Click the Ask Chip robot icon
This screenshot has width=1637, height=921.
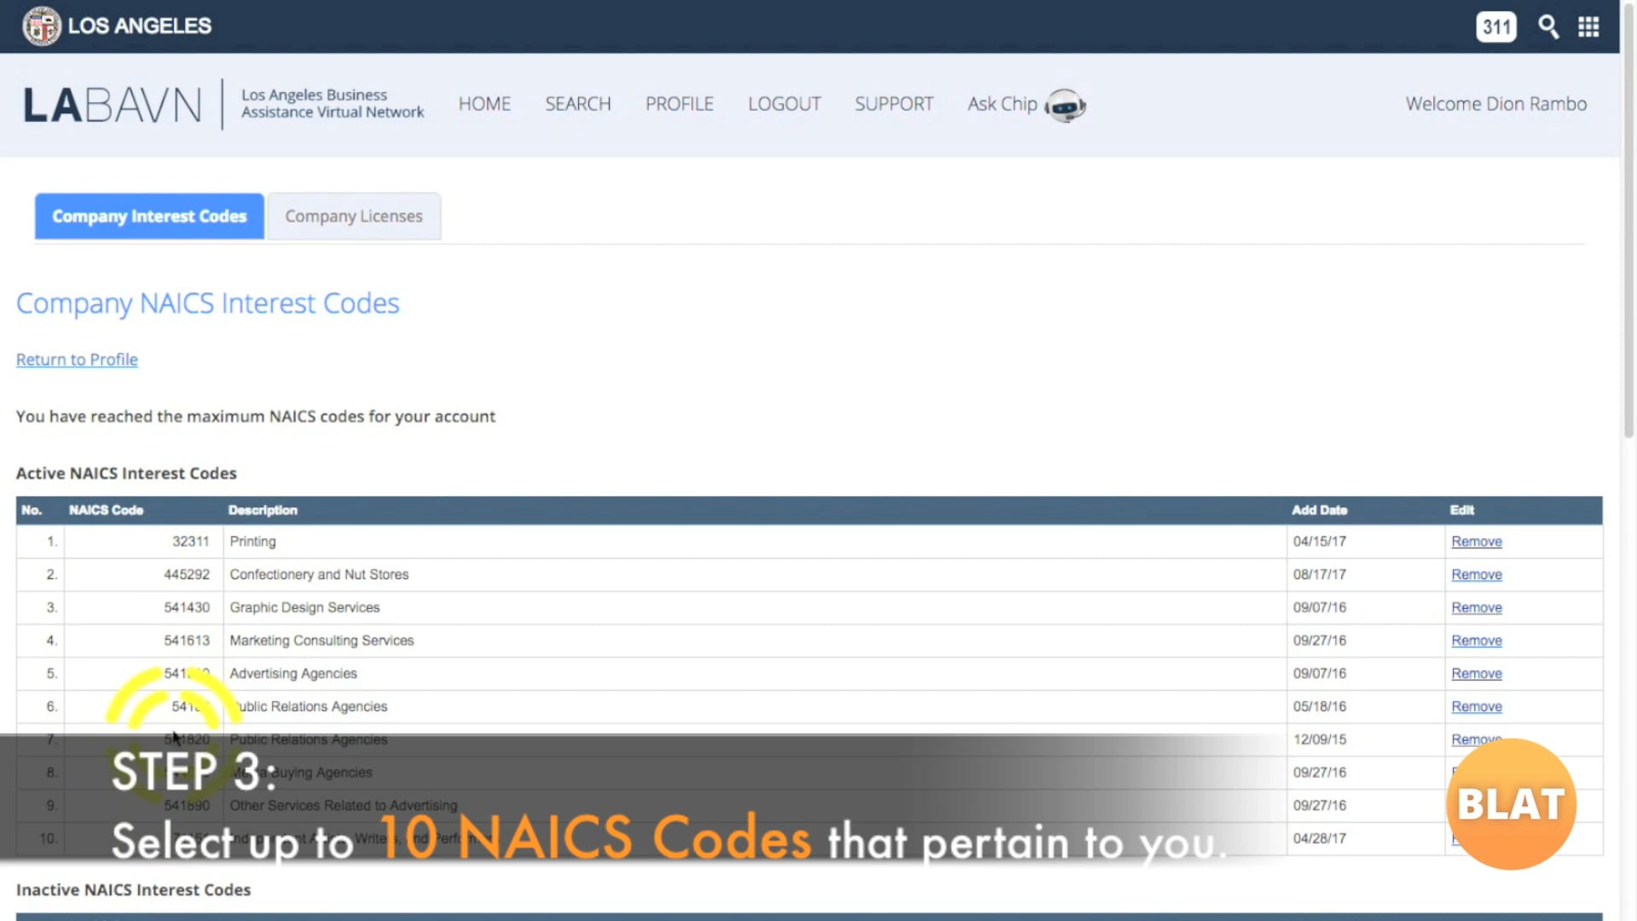pos(1064,105)
